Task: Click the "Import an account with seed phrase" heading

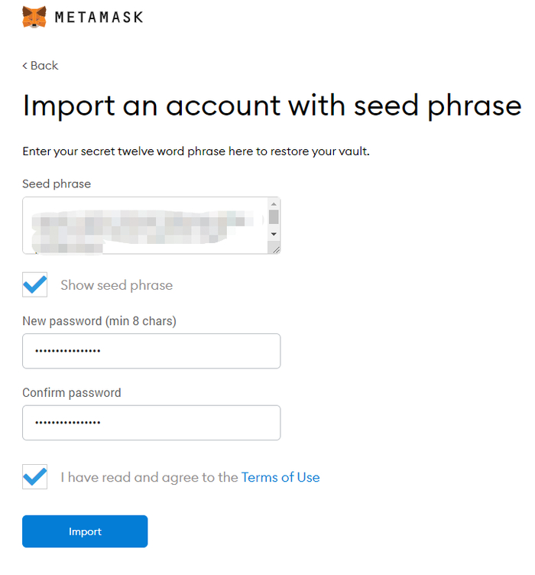Action: 271,106
